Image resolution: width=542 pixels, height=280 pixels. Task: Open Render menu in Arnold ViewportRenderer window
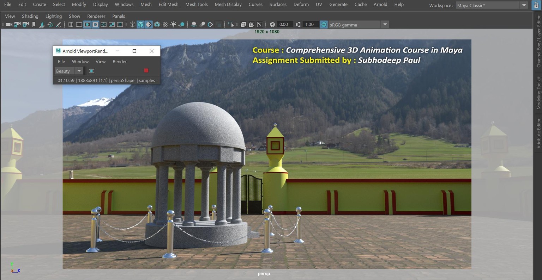120,61
